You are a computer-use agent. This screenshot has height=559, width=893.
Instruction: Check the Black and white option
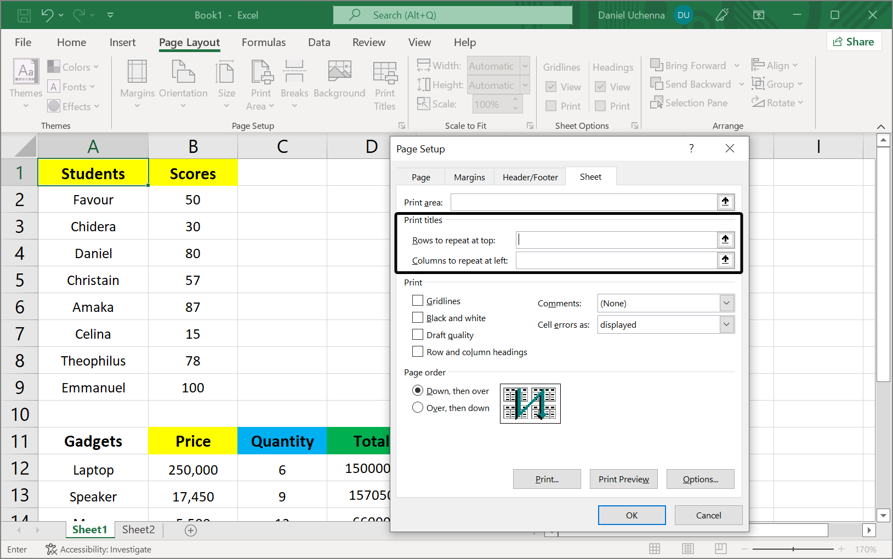[418, 318]
